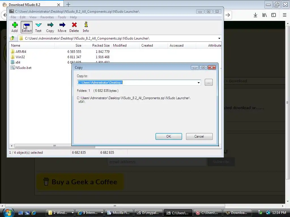Image resolution: width=290 pixels, height=217 pixels.
Task: Open the browser downloads icon
Action: pos(255,15)
